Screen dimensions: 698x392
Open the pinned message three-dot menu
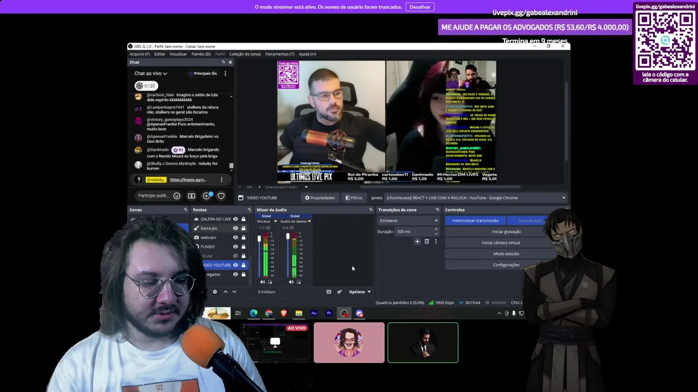coord(221,180)
